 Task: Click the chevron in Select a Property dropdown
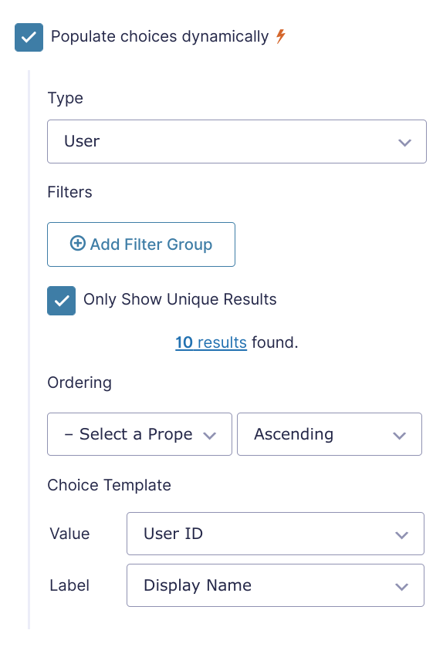(x=210, y=436)
